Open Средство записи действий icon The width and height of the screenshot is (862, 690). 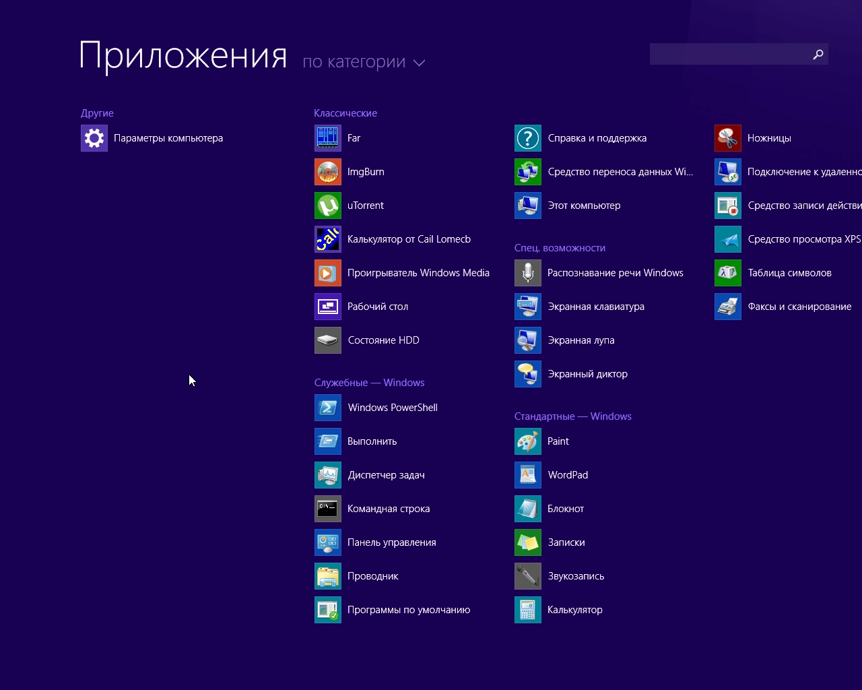click(728, 206)
